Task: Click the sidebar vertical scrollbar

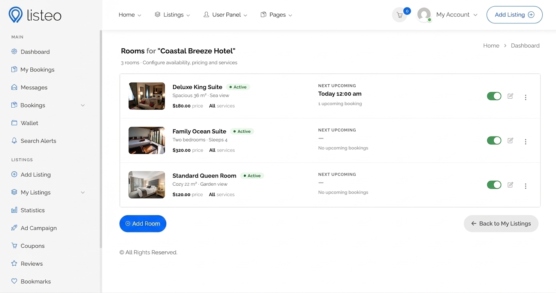Action: (x=101, y=139)
